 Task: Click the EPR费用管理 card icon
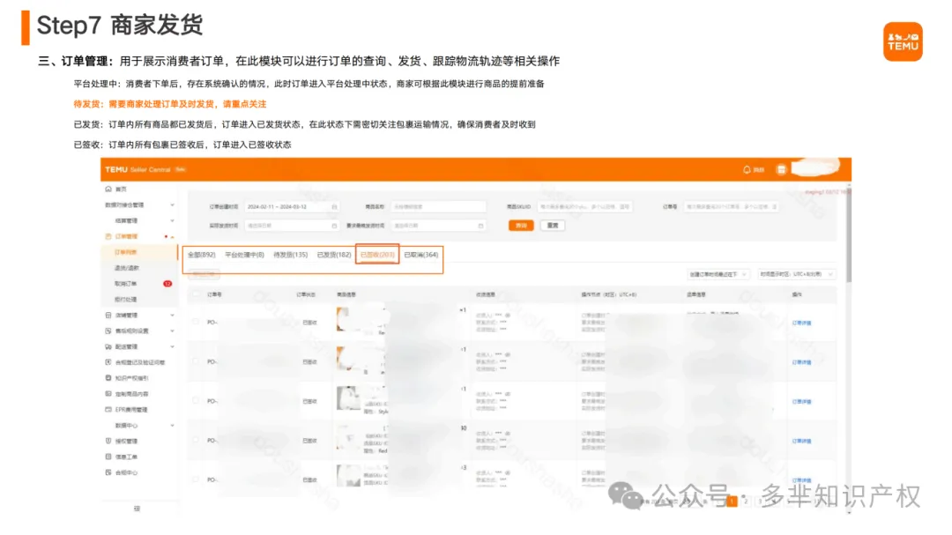tap(108, 409)
